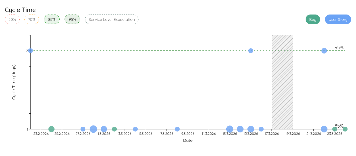Disable the 95% percentile line
The image size is (356, 156).
click(x=72, y=20)
